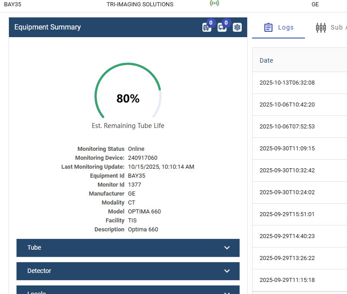This screenshot has height=294, width=347.
Task: Open equipment settings gear icon
Action: (x=237, y=27)
